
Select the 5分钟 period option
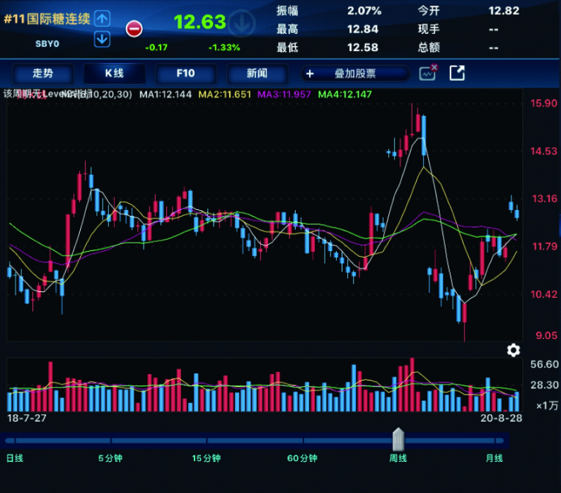coord(110,458)
